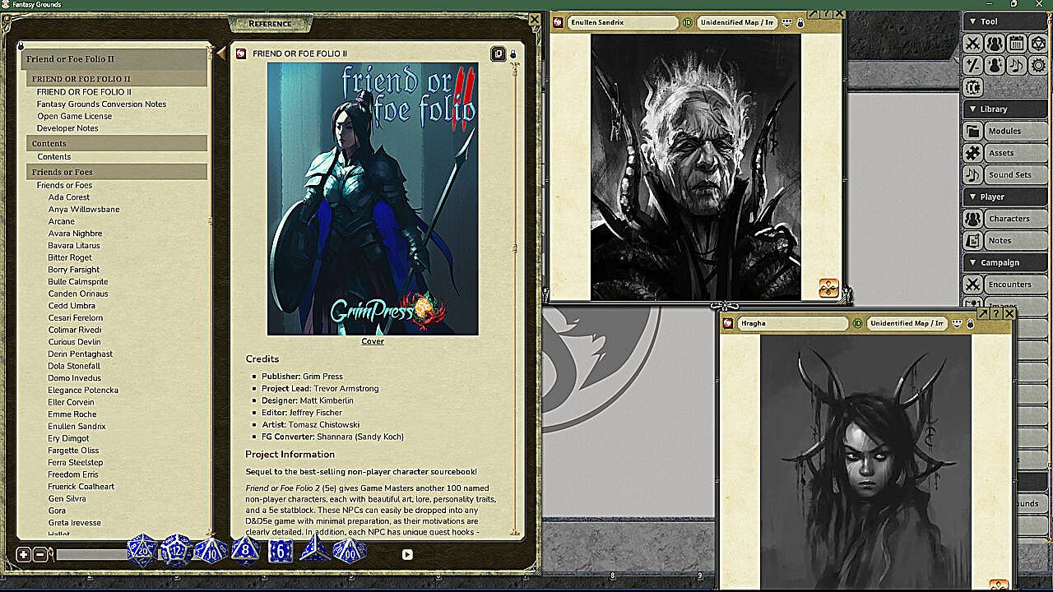
Task: Collapse the Contents chapter header
Action: [x=117, y=144]
